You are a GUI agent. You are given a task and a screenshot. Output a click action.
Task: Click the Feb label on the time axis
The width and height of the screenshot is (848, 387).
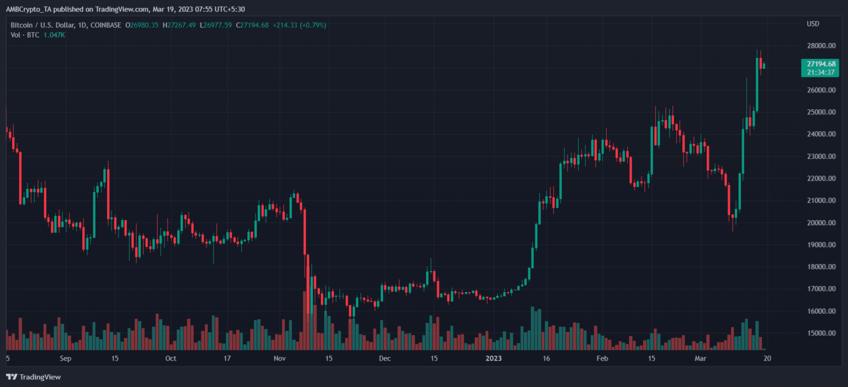(x=602, y=359)
